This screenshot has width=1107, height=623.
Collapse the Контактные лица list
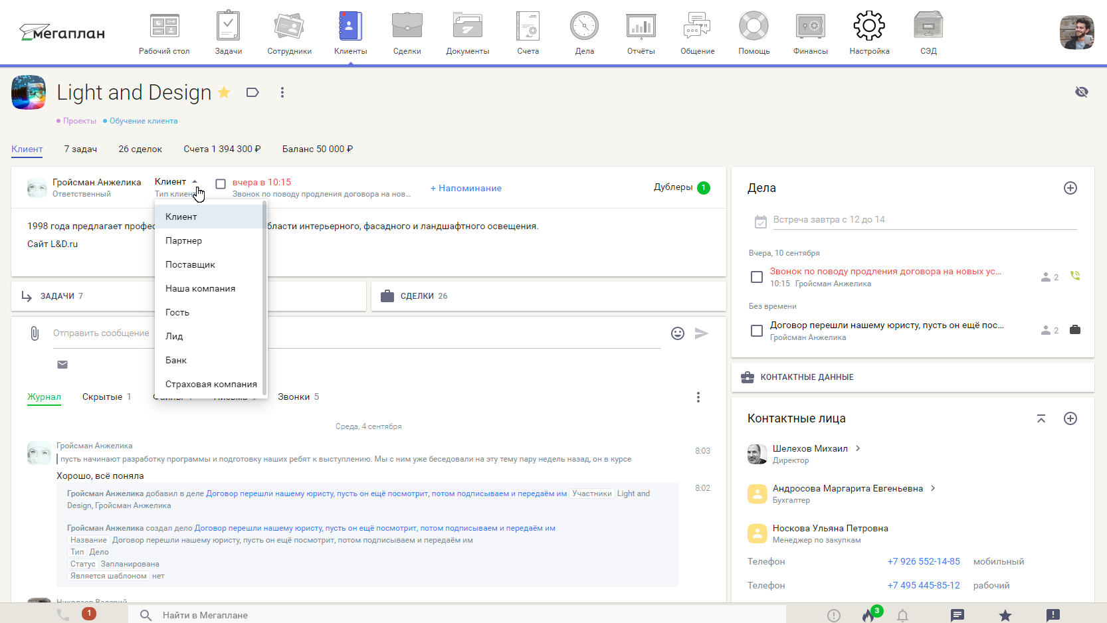point(1041,418)
